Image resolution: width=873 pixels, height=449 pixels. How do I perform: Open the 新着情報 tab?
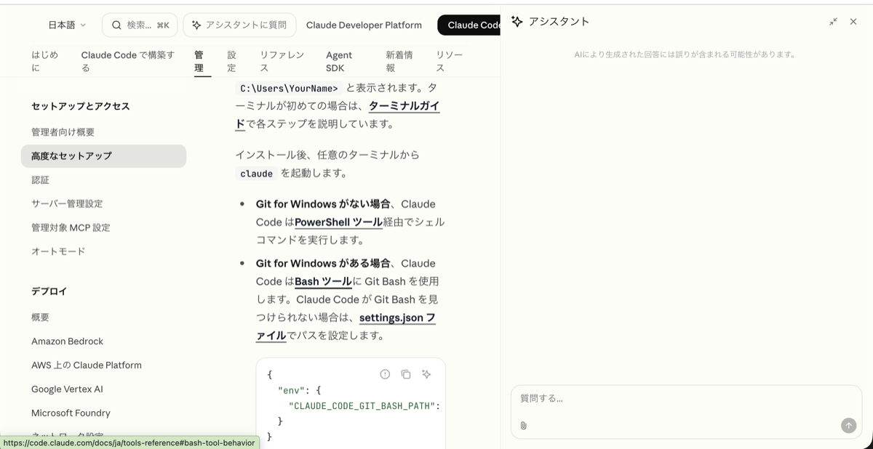(x=399, y=61)
